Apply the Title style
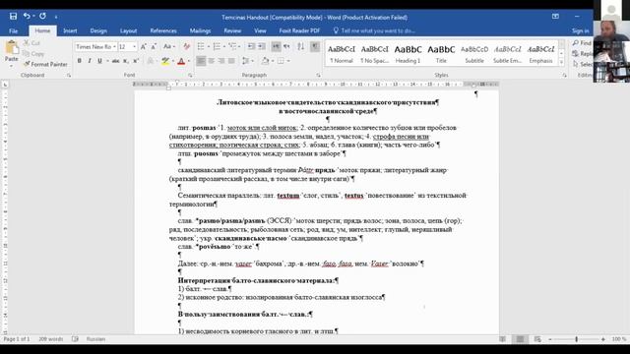 (441, 54)
